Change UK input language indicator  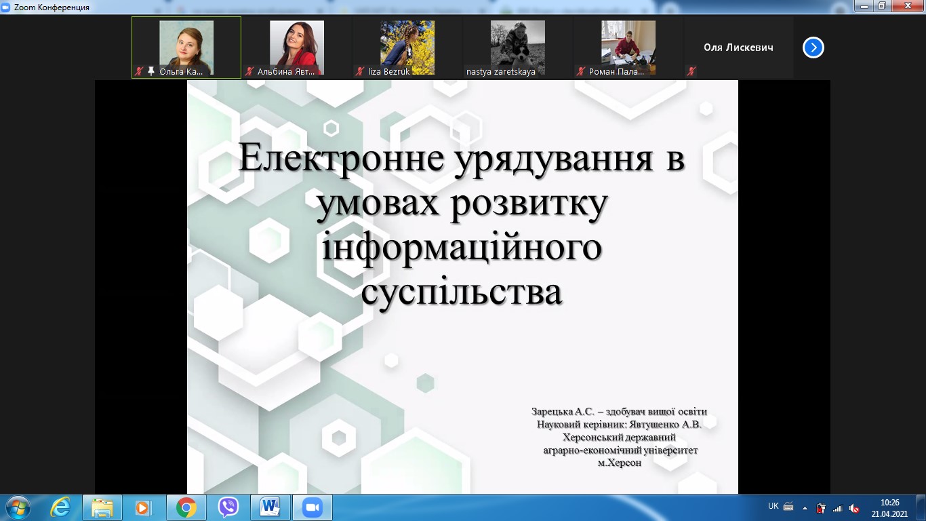(x=773, y=506)
